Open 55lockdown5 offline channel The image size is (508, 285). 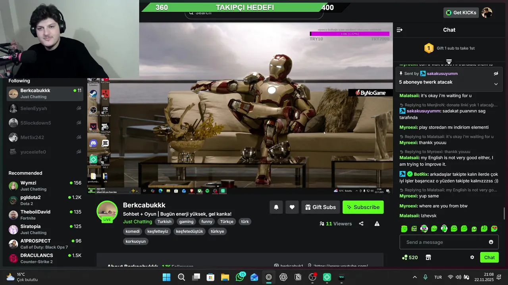(46, 123)
